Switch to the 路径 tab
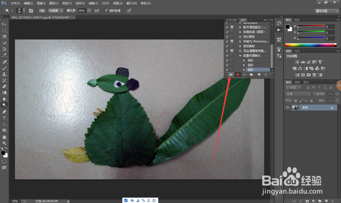 (x=306, y=82)
